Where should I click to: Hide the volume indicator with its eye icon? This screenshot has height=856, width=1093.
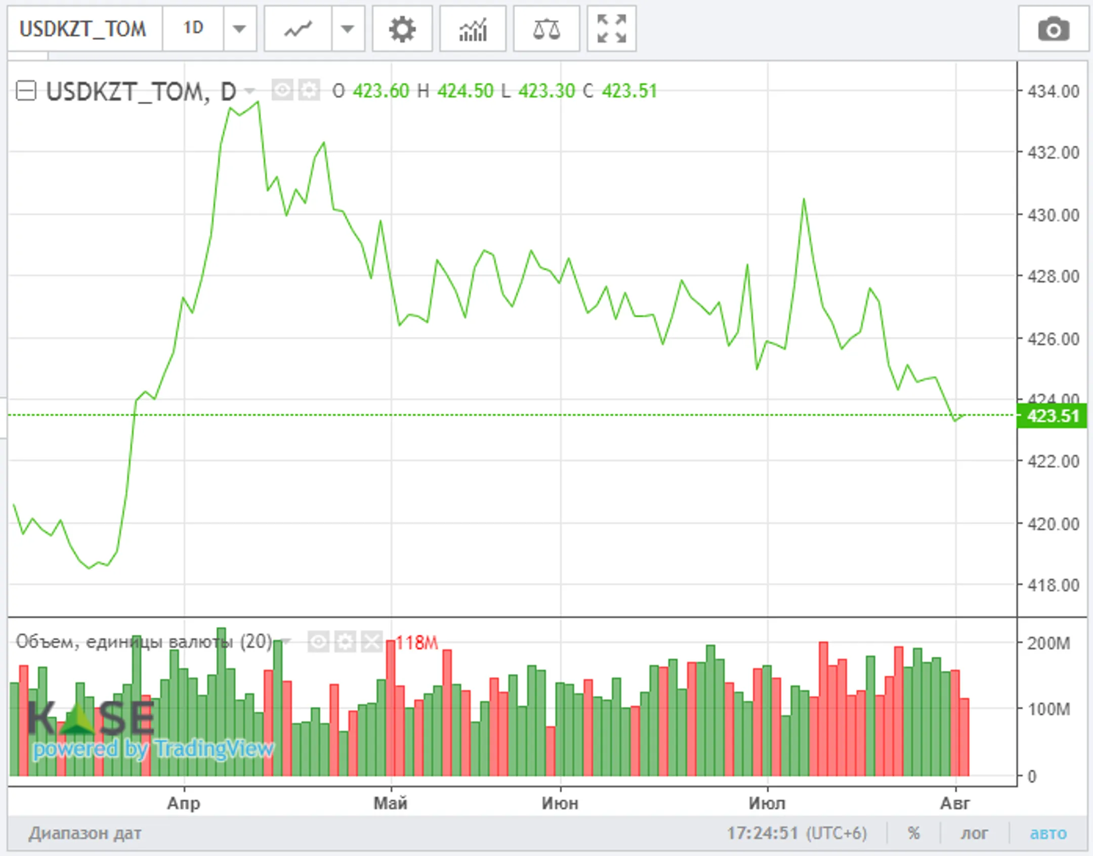(x=318, y=639)
